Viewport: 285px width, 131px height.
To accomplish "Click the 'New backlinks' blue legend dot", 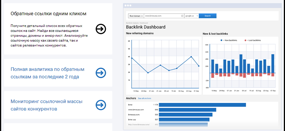I will tap(221, 40).
